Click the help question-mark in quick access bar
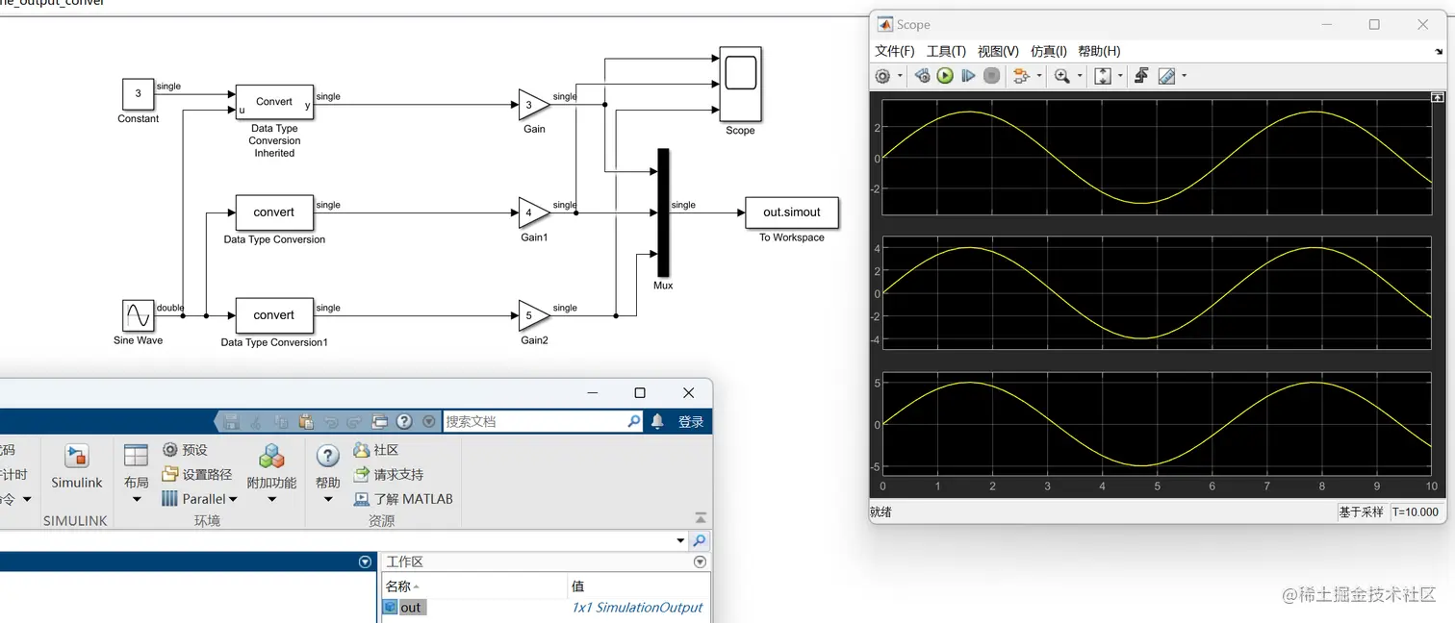Viewport: 1455px width, 623px height. 404,421
